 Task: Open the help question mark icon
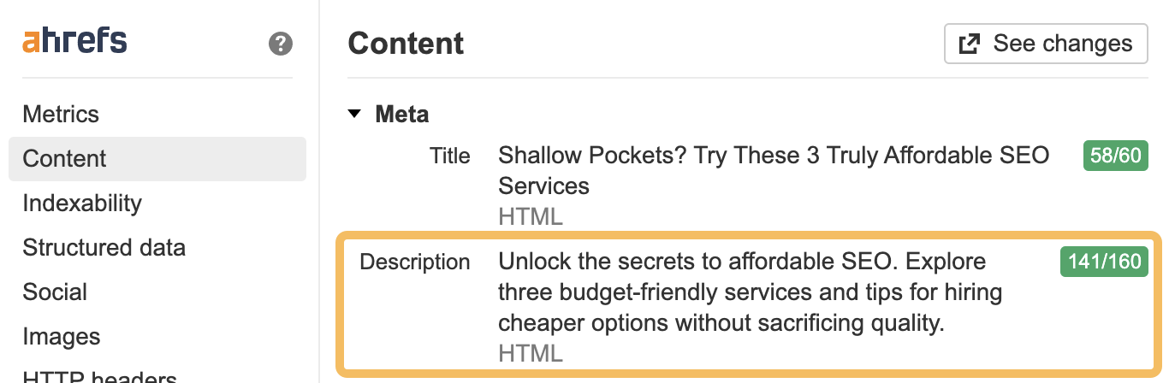coord(280,44)
